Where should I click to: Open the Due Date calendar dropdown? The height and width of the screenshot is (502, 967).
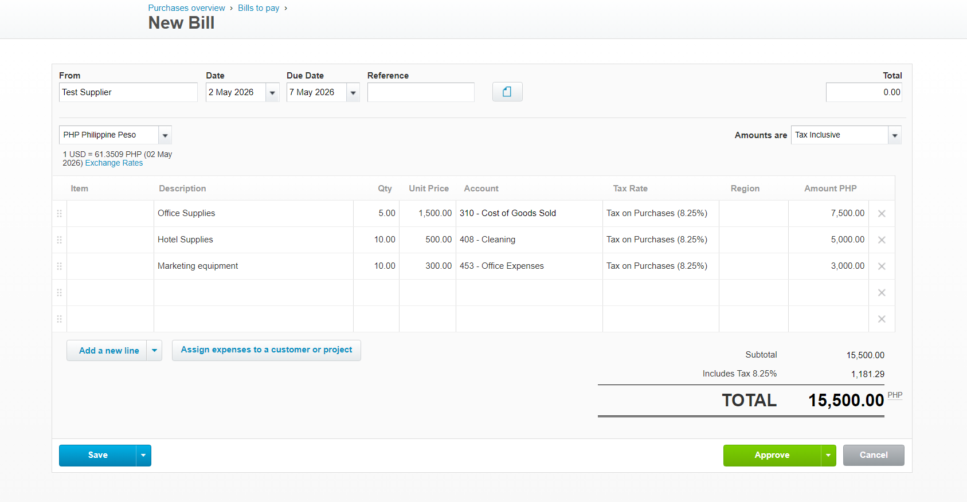coord(353,92)
